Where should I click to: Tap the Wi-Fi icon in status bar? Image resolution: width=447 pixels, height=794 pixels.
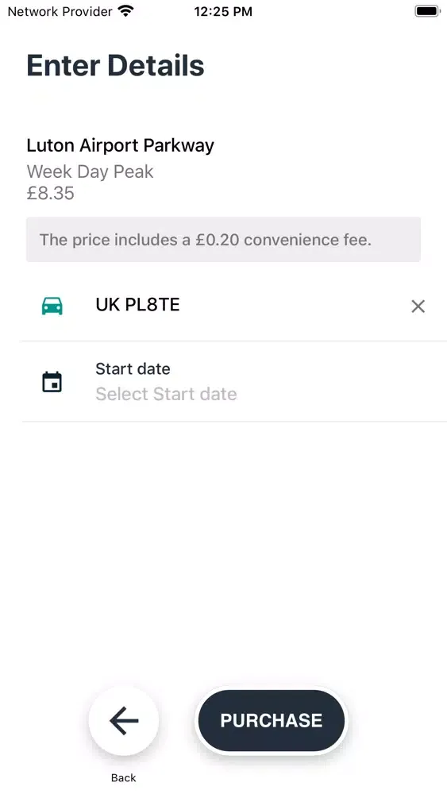coord(125,10)
